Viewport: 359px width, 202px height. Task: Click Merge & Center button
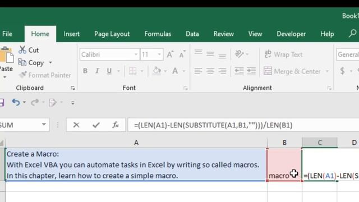(x=292, y=71)
